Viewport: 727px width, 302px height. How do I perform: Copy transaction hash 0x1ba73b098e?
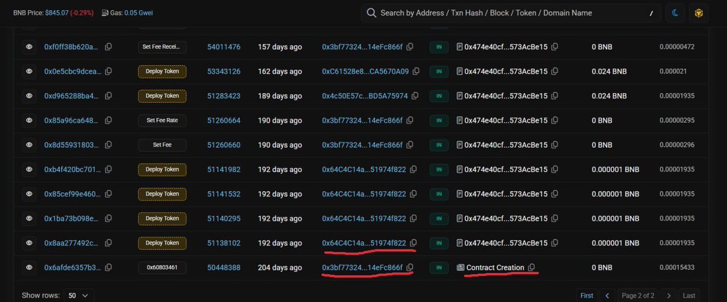tap(108, 218)
